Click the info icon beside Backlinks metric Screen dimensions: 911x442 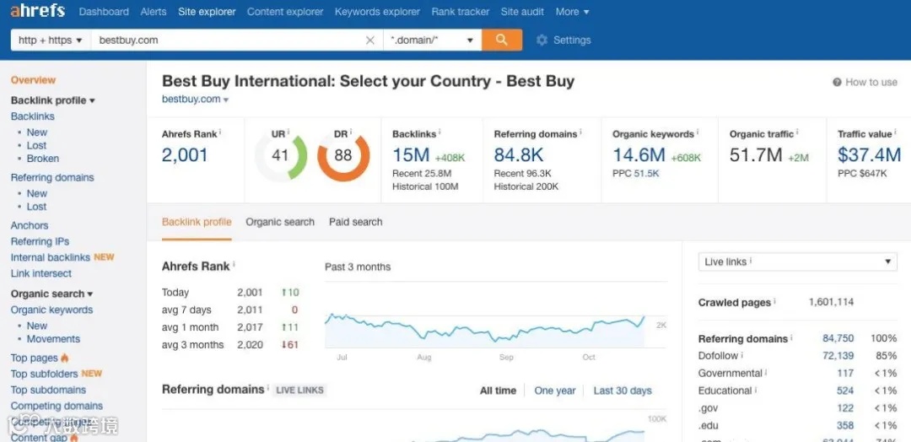(439, 132)
